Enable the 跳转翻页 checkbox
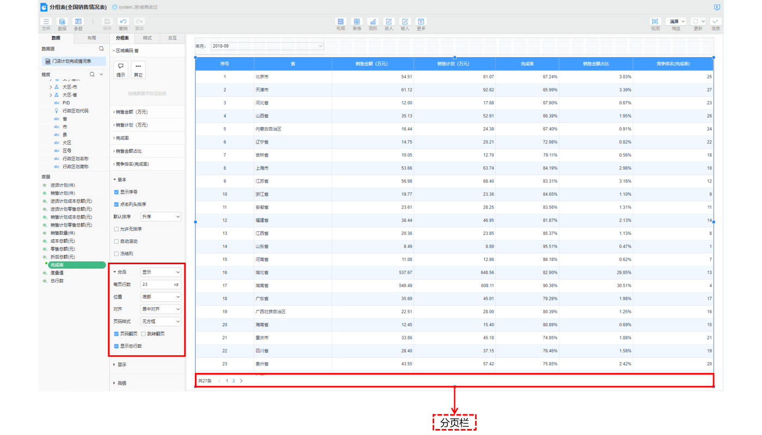Screen dimensions: 762x435 click(144, 334)
